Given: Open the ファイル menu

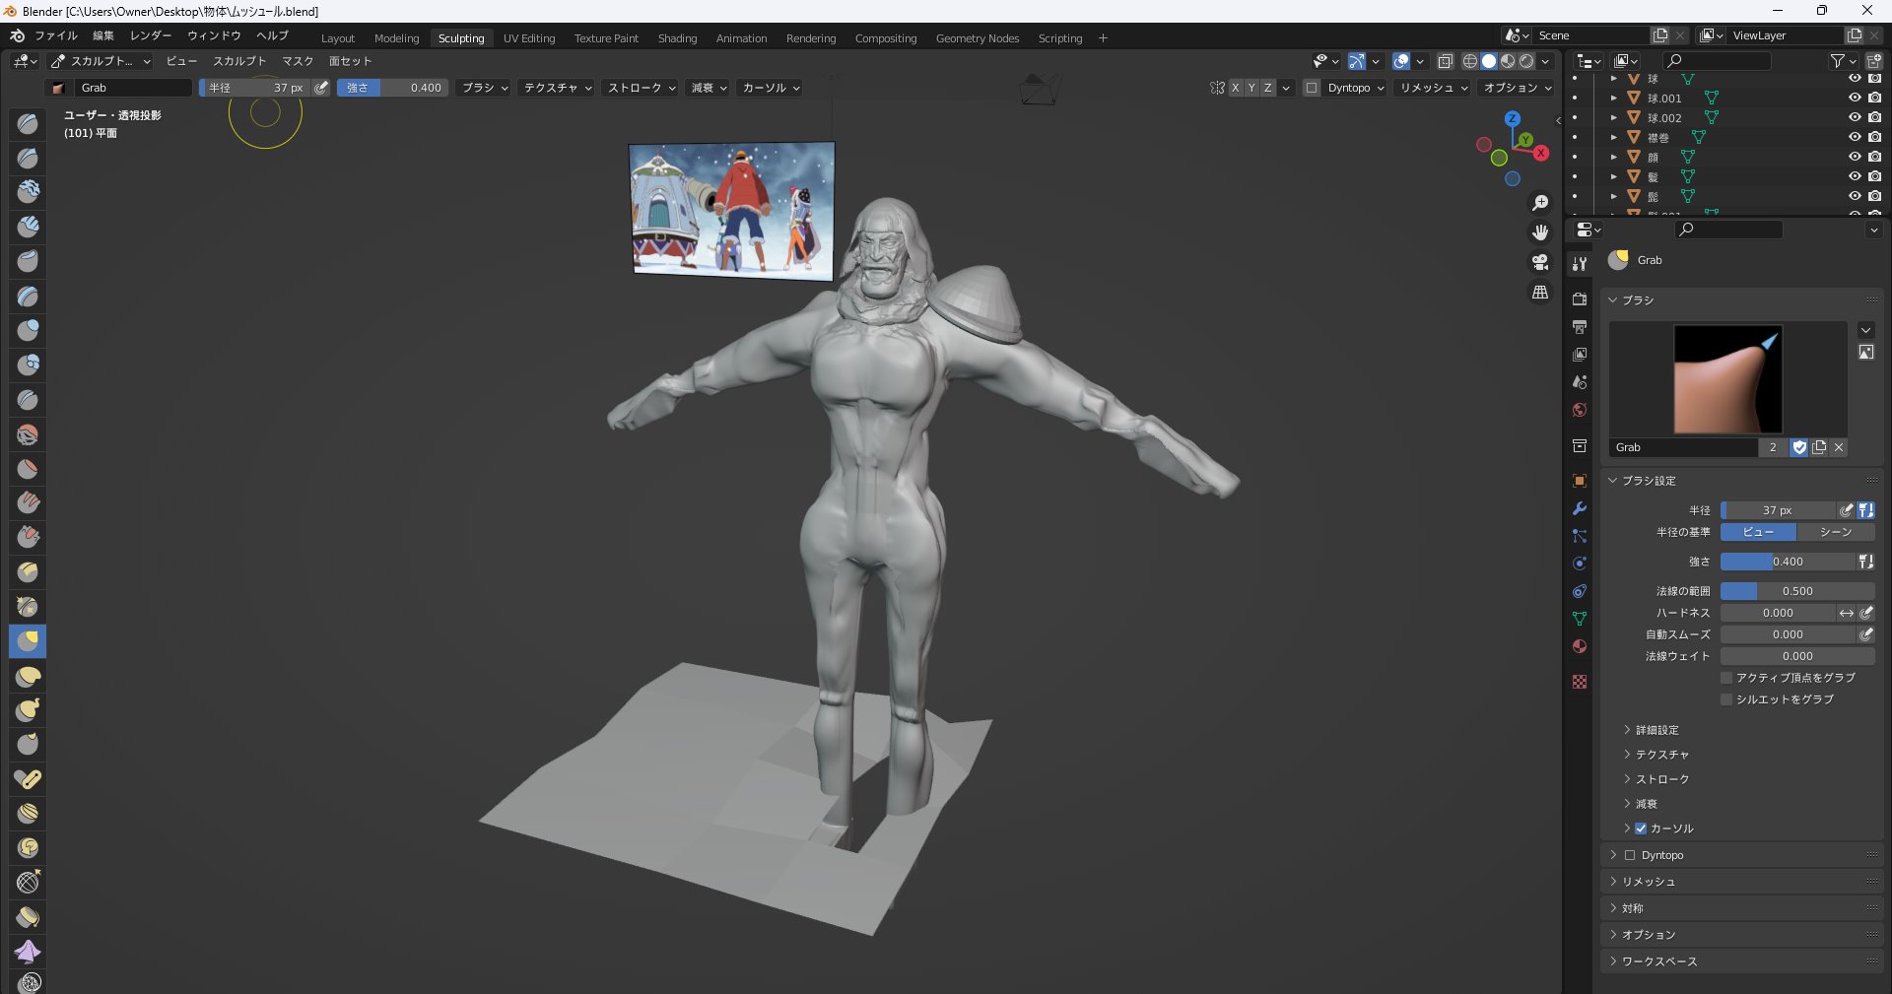Looking at the screenshot, I should point(56,35).
